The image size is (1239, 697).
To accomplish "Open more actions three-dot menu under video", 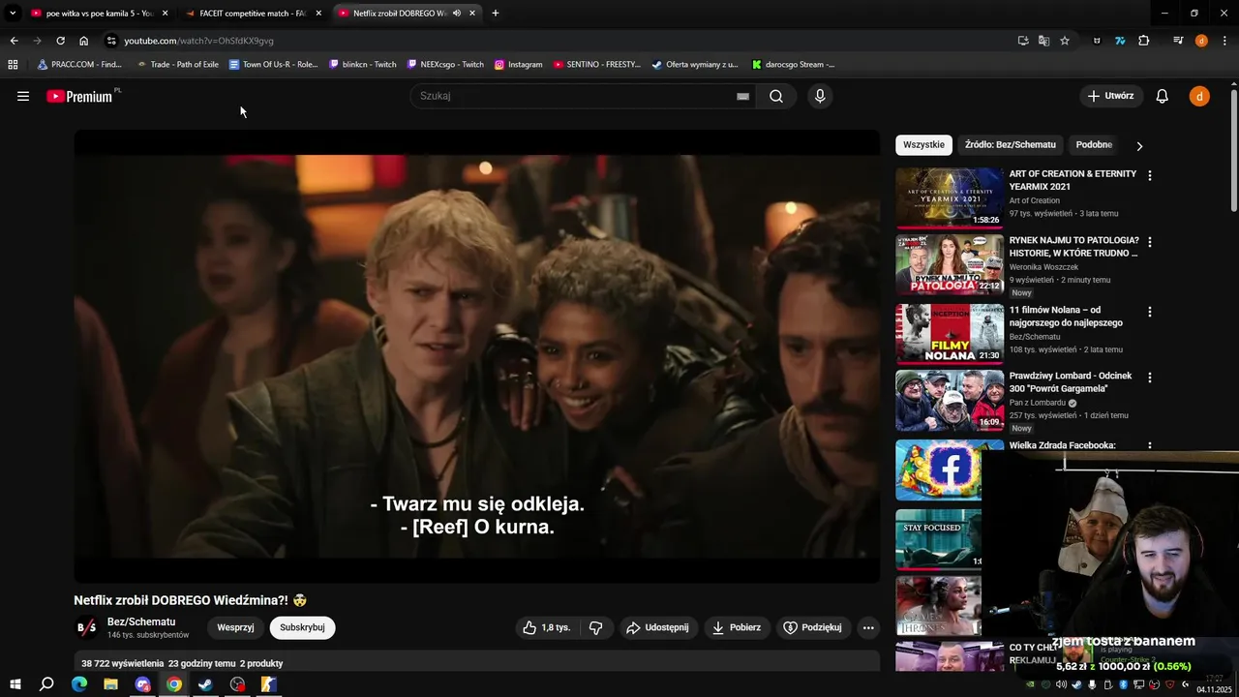I will coord(868,627).
